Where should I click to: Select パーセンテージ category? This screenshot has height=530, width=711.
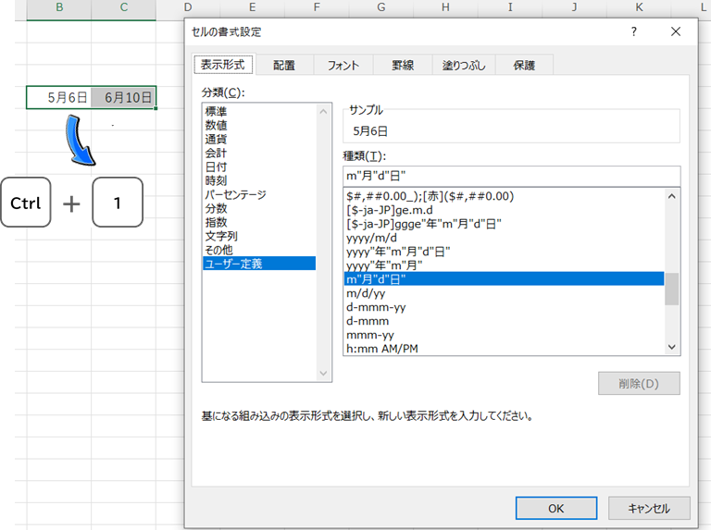pyautogui.click(x=235, y=194)
